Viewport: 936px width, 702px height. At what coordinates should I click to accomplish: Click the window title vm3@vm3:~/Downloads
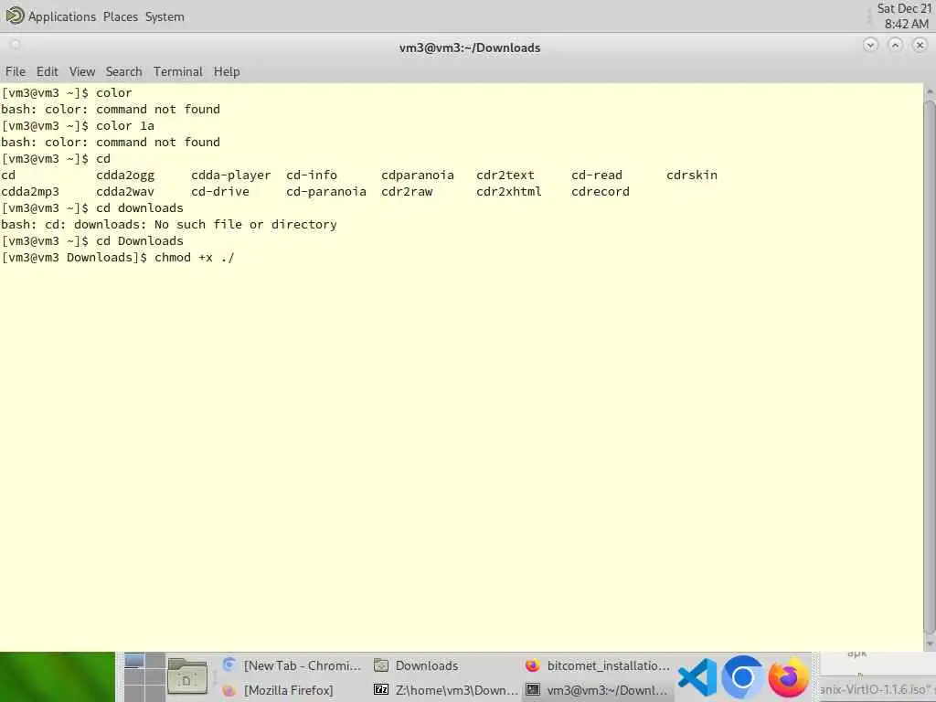pos(470,48)
